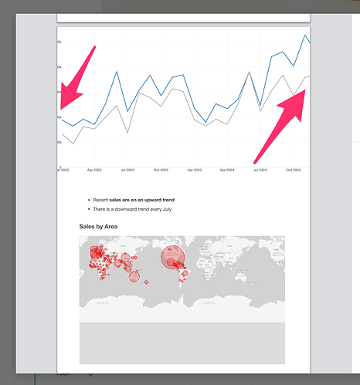Viewport: 360px width, 385px height.
Task: Click blue line's highest peak near Oct 2023
Action: (x=305, y=35)
